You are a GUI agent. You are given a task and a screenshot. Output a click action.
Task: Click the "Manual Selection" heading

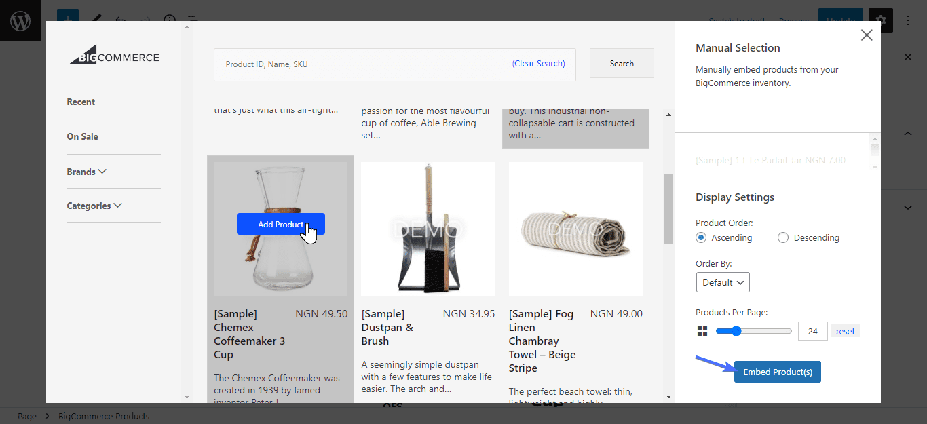[738, 48]
